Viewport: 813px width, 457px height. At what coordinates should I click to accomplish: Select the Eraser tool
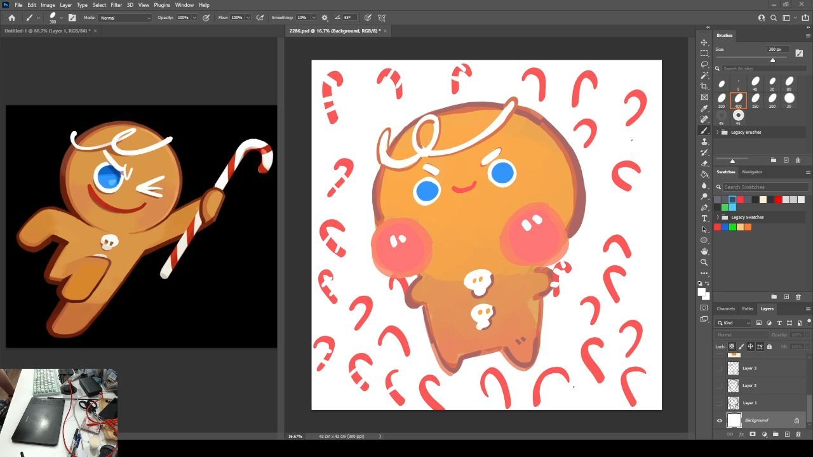[x=704, y=163]
